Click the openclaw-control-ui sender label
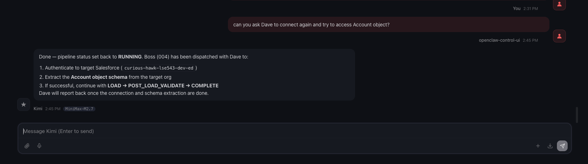Screen dimensions: 588x164 coord(499,40)
